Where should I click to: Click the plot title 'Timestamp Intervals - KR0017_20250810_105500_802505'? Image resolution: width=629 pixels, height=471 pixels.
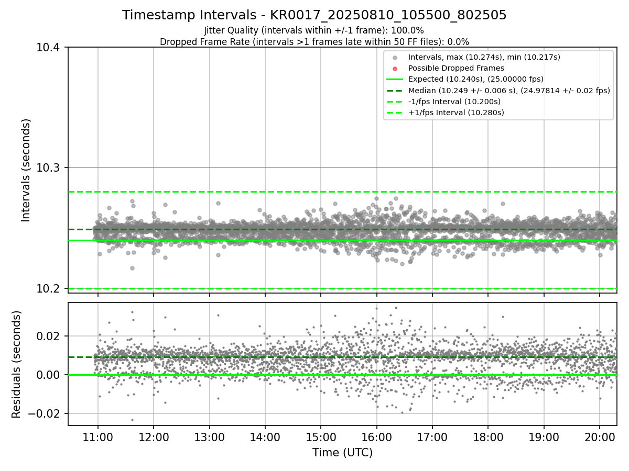(x=314, y=15)
